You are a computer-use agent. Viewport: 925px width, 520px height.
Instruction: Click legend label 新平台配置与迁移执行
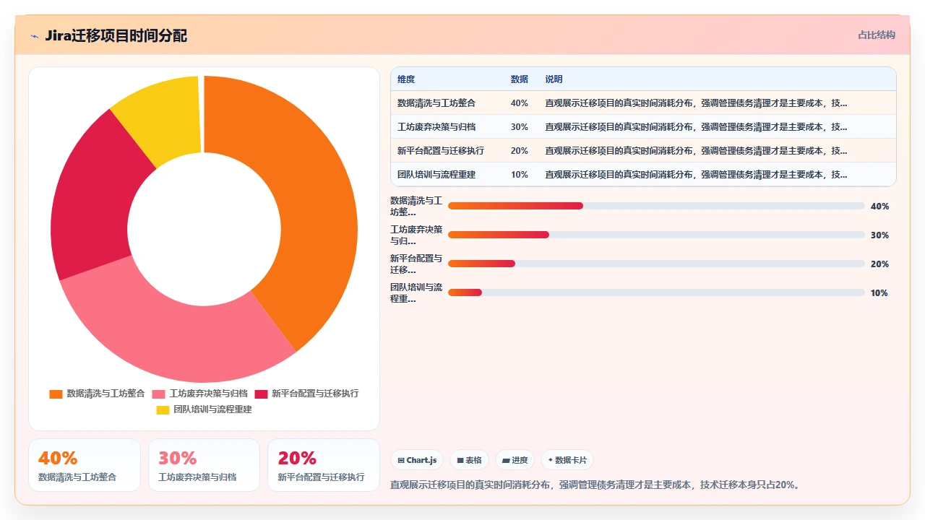tap(315, 394)
